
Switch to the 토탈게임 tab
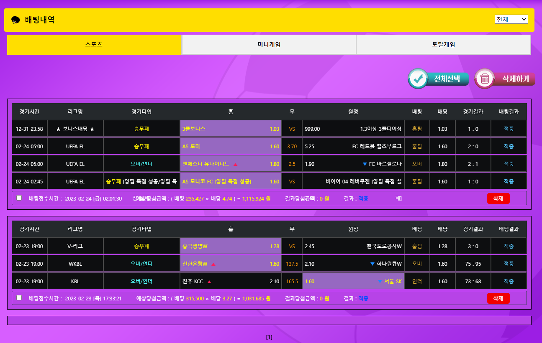443,45
